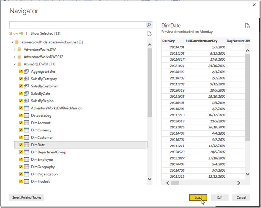This screenshot has width=261, height=208.
Task: Collapse the AzureSQLDW01 database node
Action: [x=14, y=64]
